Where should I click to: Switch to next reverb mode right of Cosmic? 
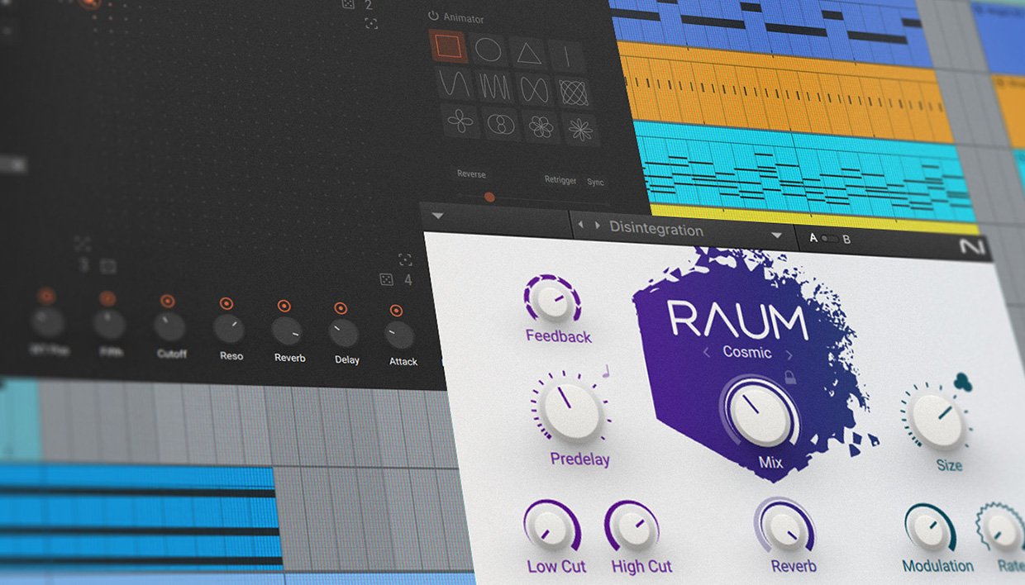point(789,355)
